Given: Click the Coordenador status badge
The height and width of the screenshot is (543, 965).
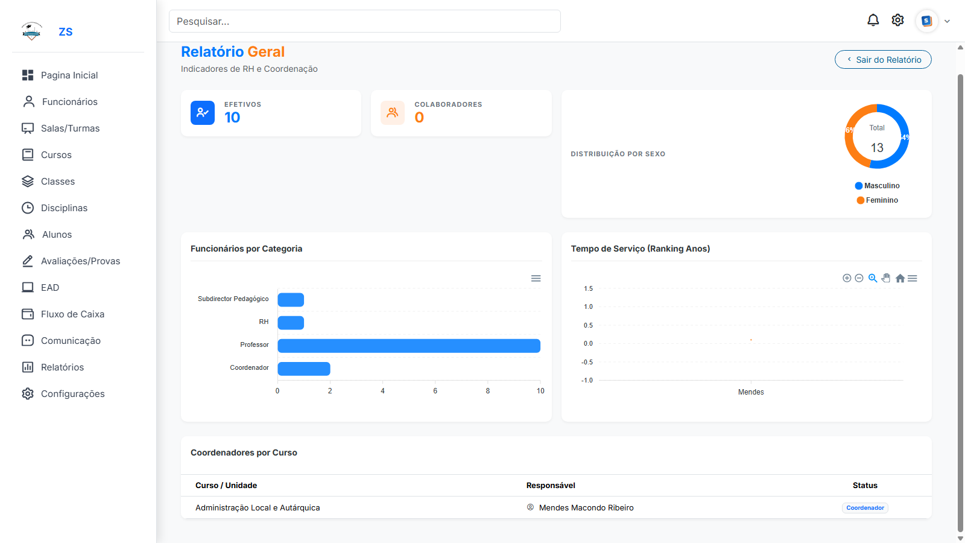Looking at the screenshot, I should click(865, 508).
